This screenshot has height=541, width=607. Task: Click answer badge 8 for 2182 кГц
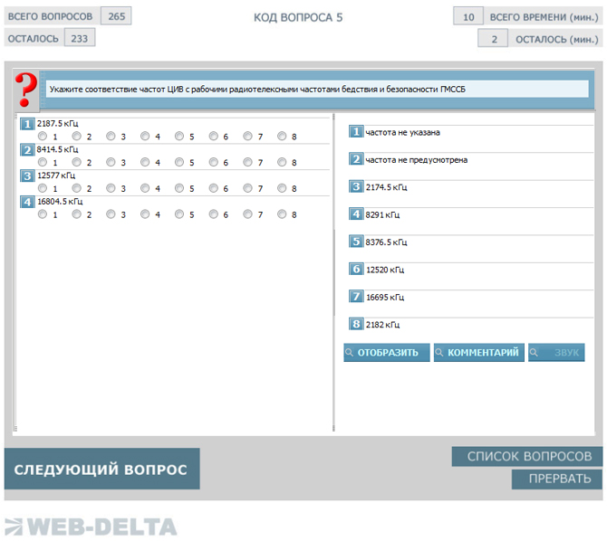click(x=356, y=324)
